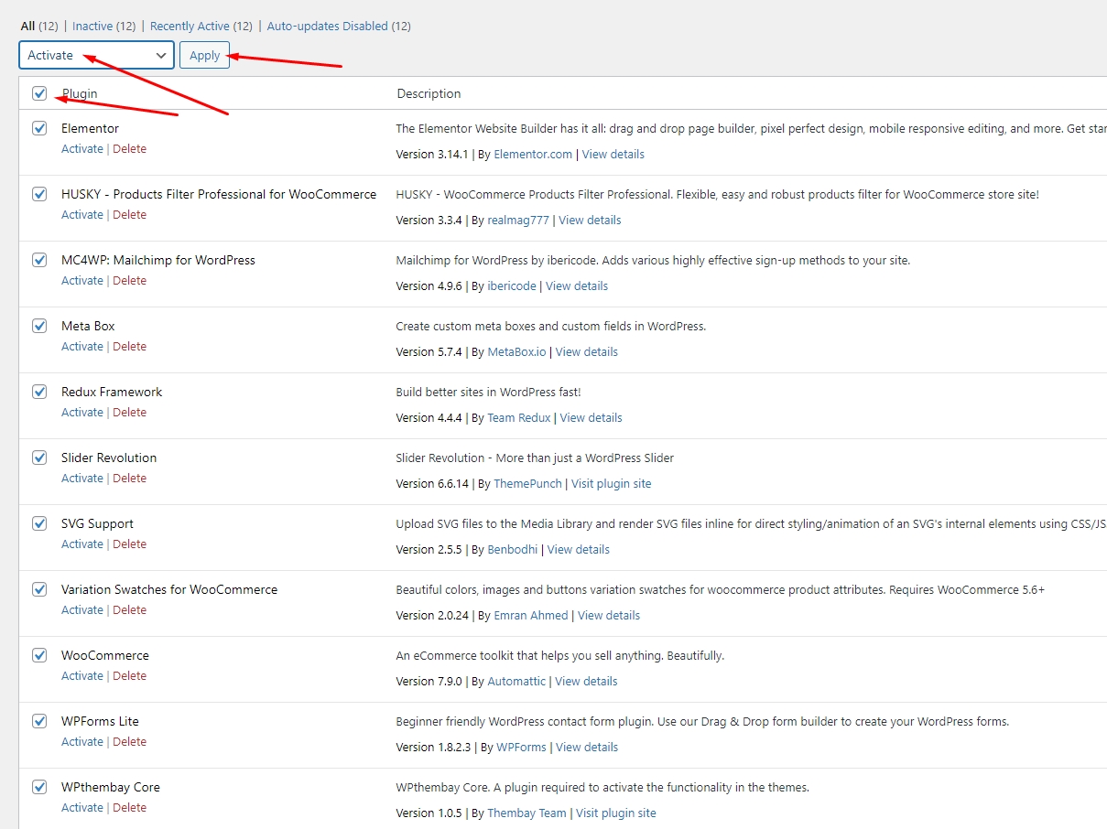The width and height of the screenshot is (1107, 829).
Task: Open the Automattic author link
Action: pyautogui.click(x=516, y=682)
